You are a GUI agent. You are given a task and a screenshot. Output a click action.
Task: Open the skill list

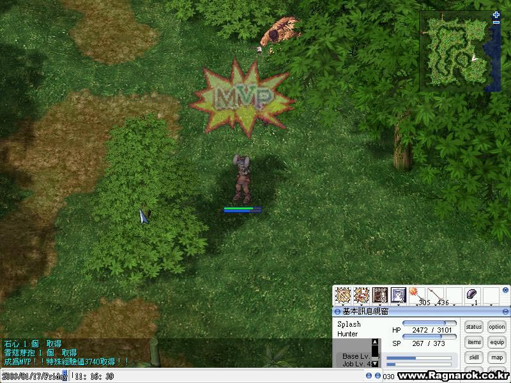click(x=473, y=357)
